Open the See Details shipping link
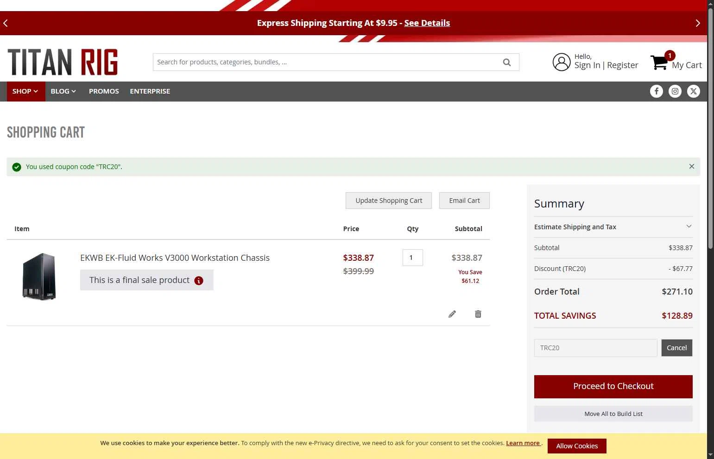This screenshot has height=459, width=714. tap(427, 23)
